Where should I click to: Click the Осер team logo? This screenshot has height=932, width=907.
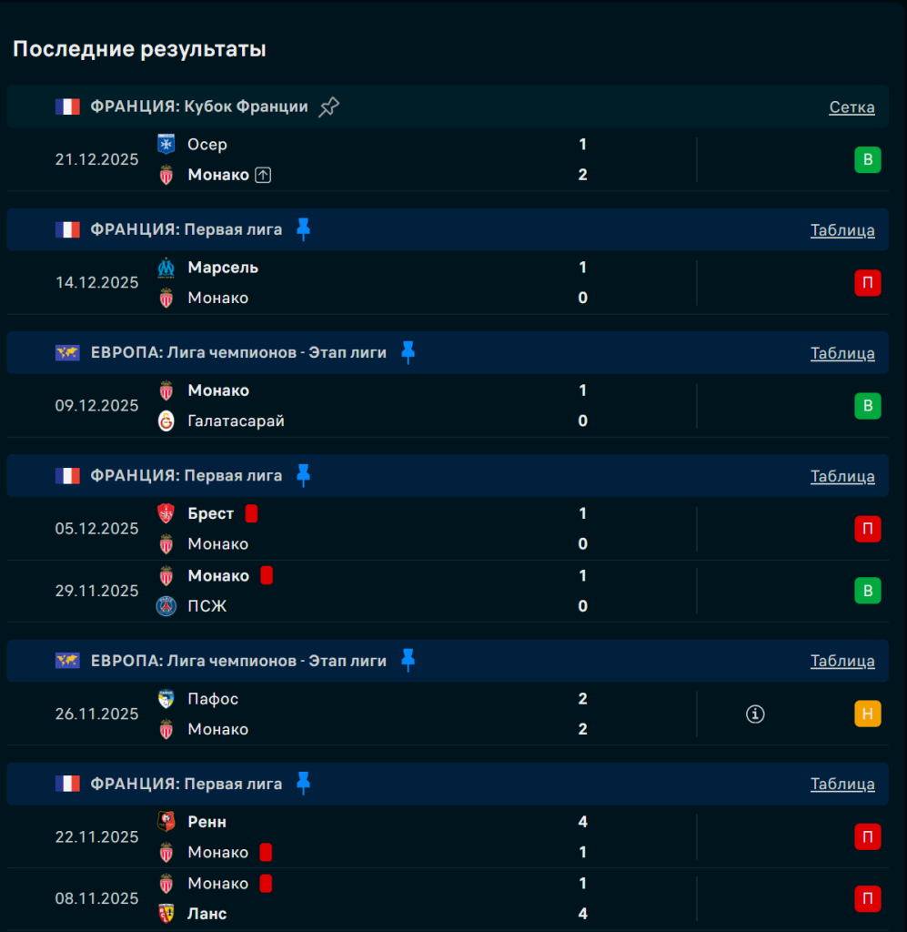click(166, 145)
